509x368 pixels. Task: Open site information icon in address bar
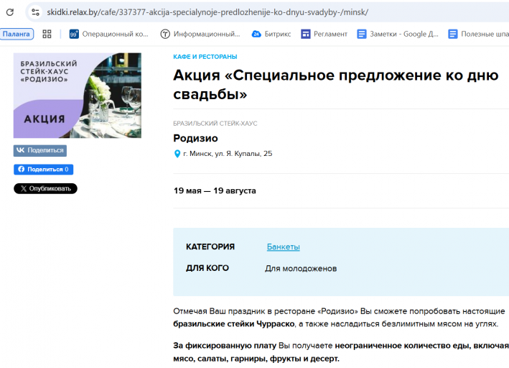coord(35,12)
